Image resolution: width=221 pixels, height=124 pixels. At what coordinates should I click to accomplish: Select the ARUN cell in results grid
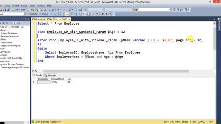pos(58,82)
